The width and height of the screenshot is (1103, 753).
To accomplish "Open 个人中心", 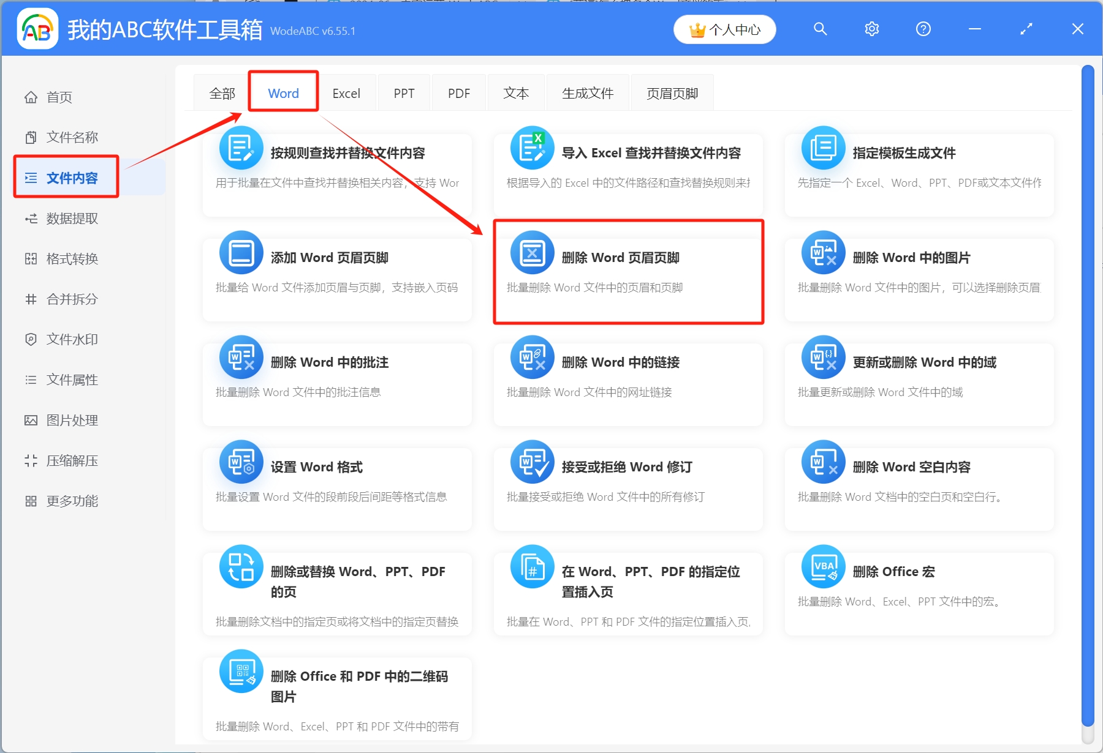I will [724, 29].
